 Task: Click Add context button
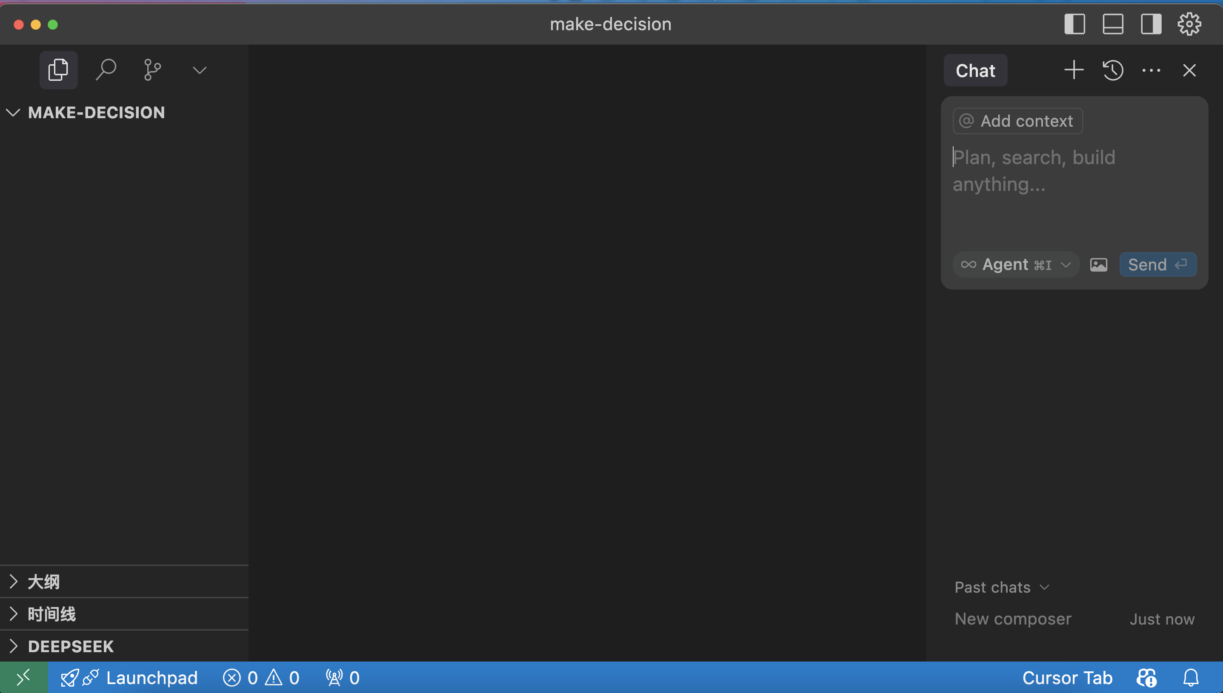coord(1017,121)
